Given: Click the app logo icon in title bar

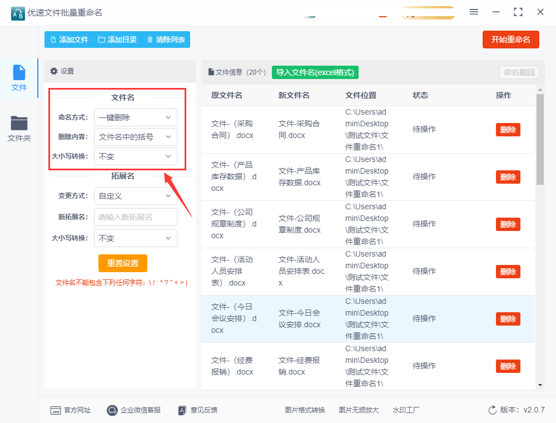Looking at the screenshot, I should (x=18, y=13).
